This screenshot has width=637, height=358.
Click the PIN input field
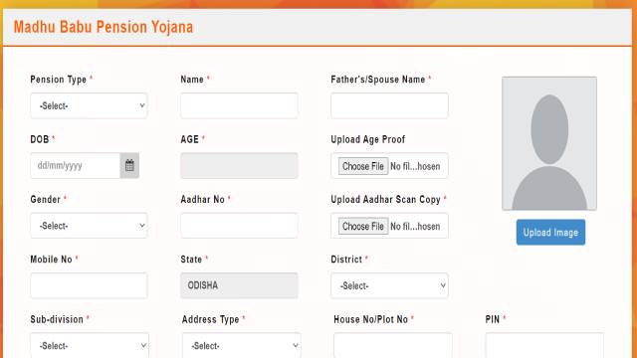544,345
